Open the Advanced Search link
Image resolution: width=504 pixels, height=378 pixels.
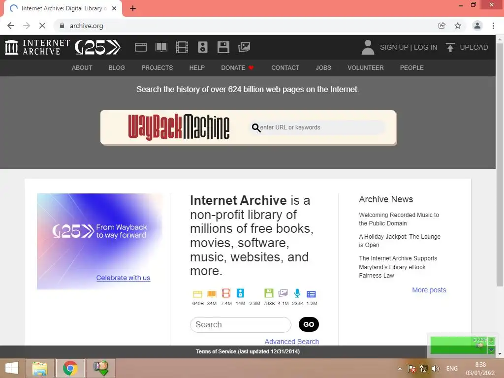[291, 342]
